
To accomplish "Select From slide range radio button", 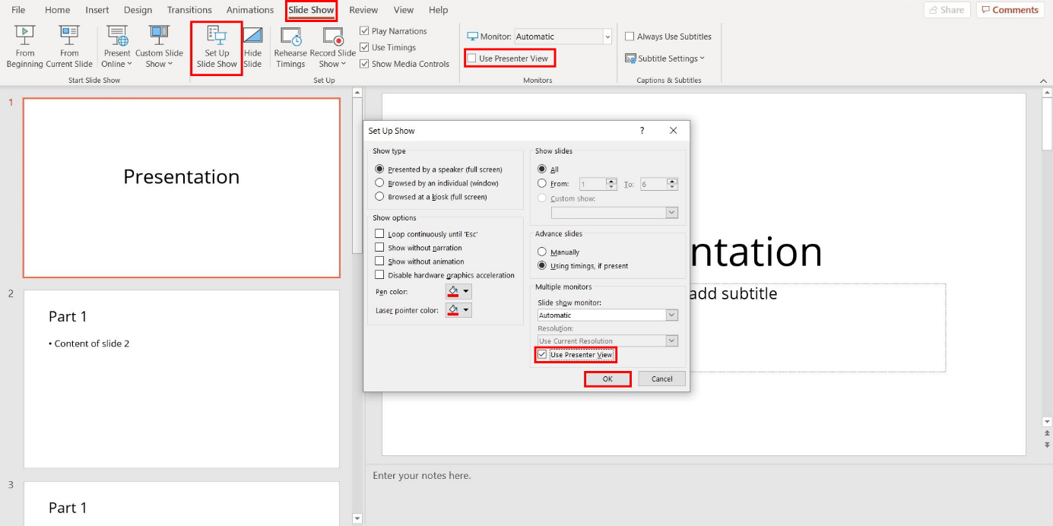I will (542, 183).
